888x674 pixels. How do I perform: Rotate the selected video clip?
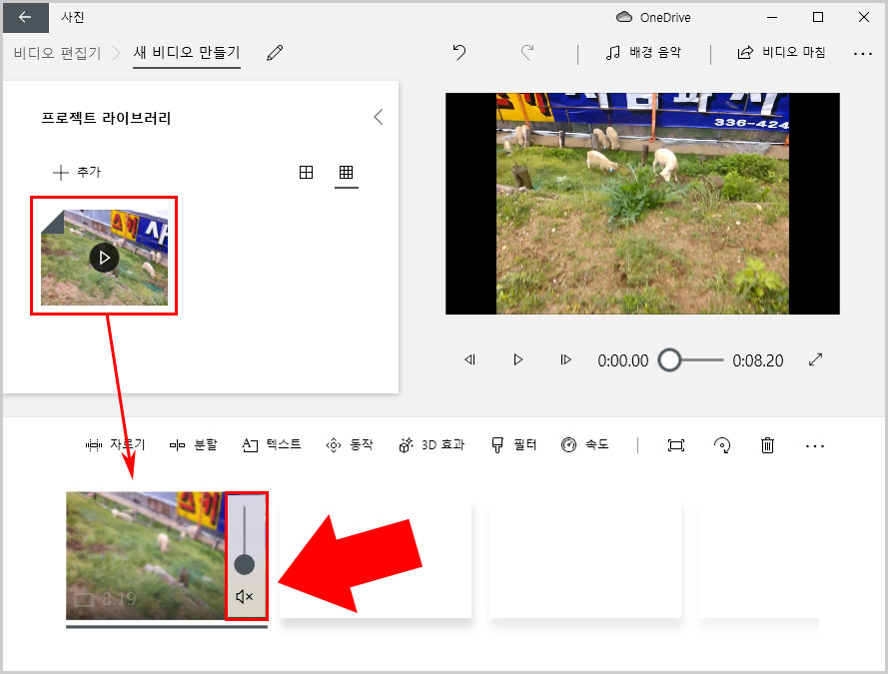click(x=721, y=445)
